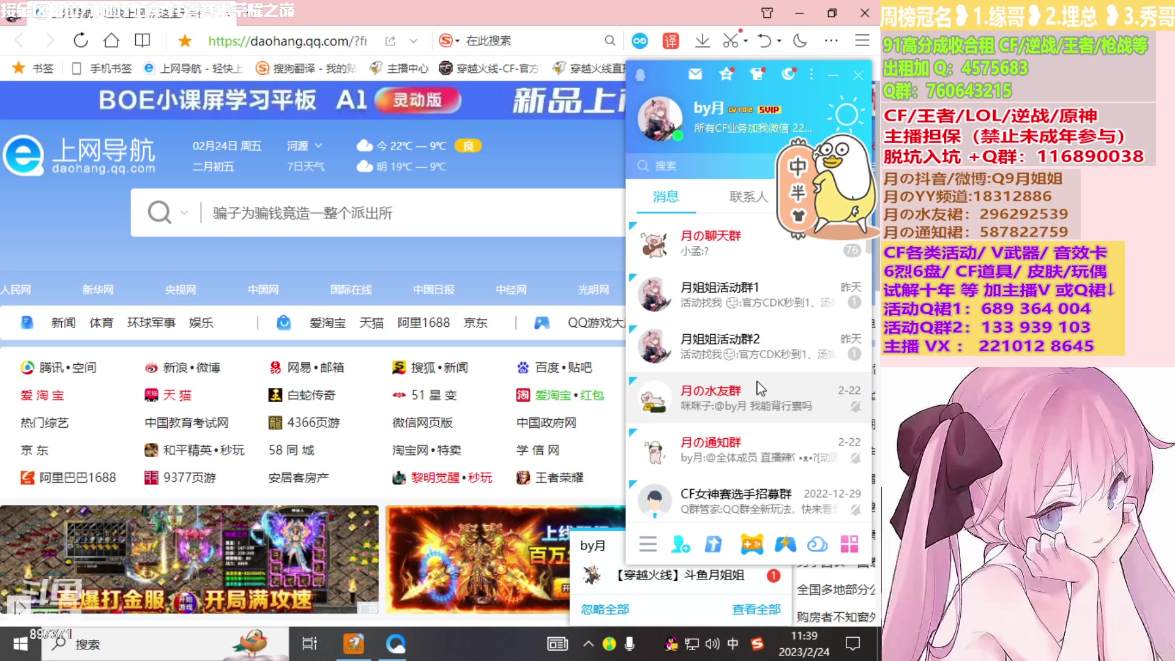
Task: Open 主播中心 bookmark
Action: 399,69
